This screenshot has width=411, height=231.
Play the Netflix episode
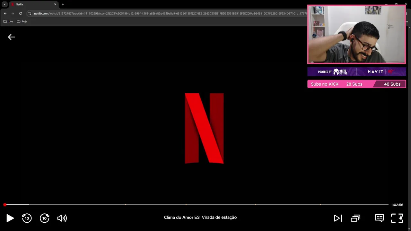pyautogui.click(x=10, y=218)
